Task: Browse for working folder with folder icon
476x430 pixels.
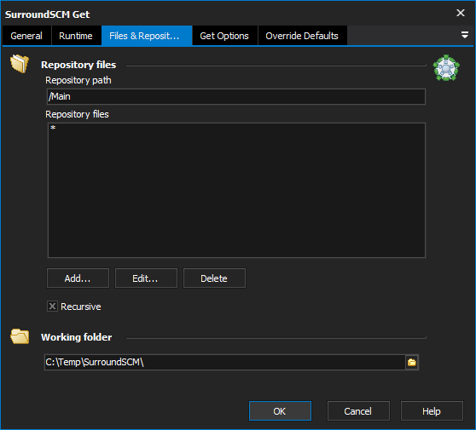Action: tap(412, 362)
